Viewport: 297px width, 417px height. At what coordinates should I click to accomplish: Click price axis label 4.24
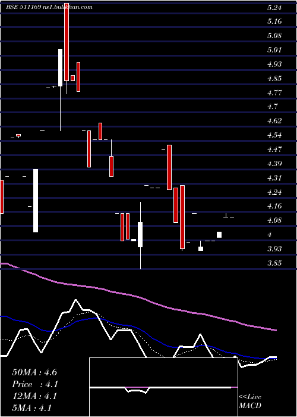[x=274, y=192]
